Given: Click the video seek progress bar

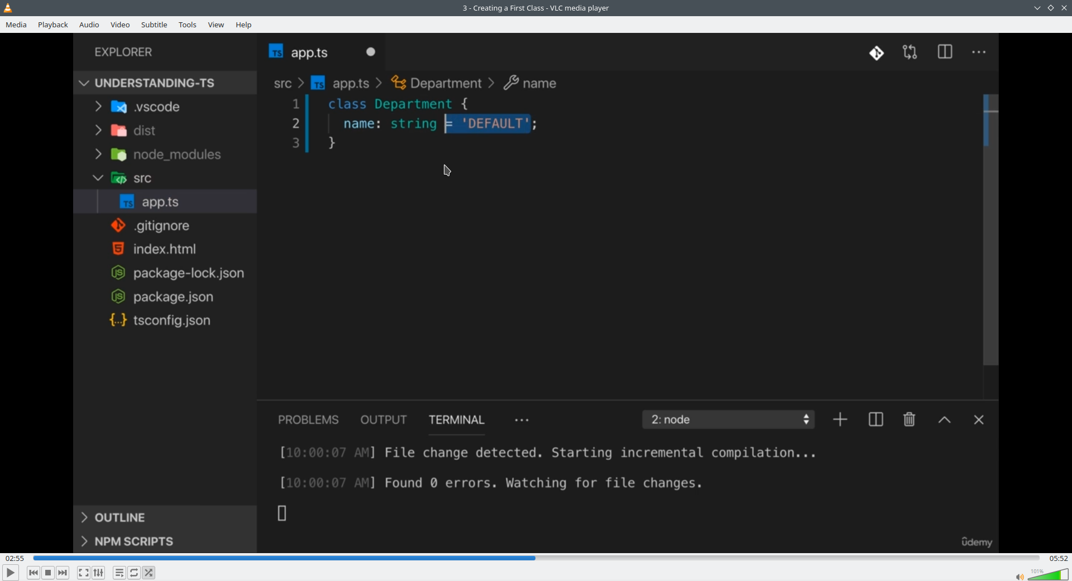Looking at the screenshot, I should tap(536, 558).
